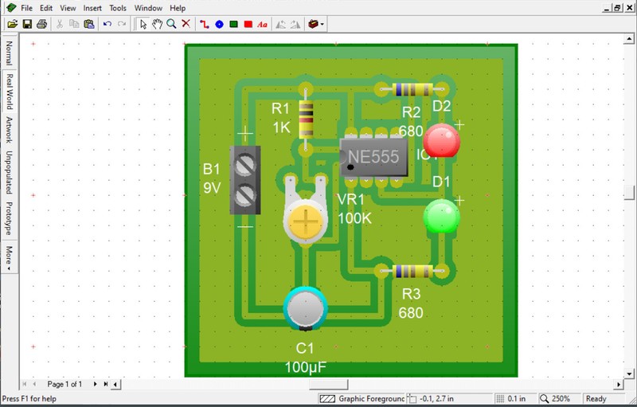Go to the next page
637x407 pixels.
[95, 384]
